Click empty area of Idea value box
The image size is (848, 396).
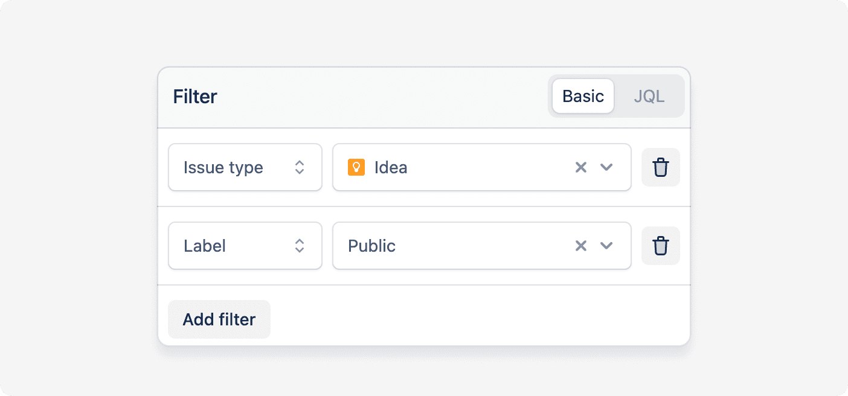(489, 167)
